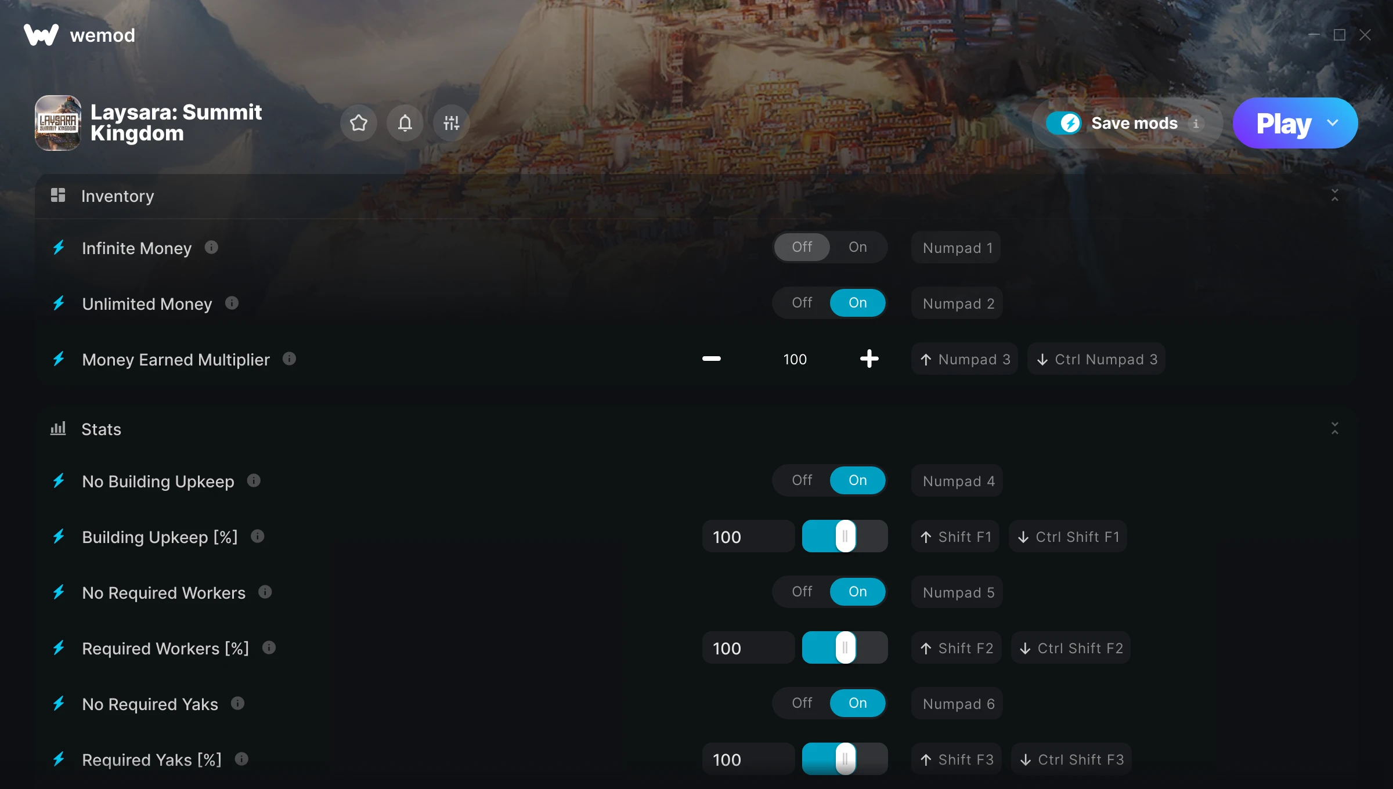The height and width of the screenshot is (789, 1393).
Task: Show info for No Required Yaks
Action: point(237,704)
